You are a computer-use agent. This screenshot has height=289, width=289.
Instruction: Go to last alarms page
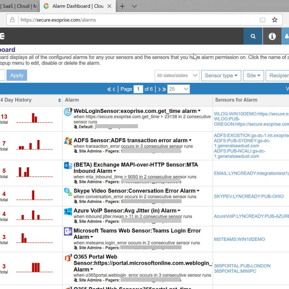[164, 89]
